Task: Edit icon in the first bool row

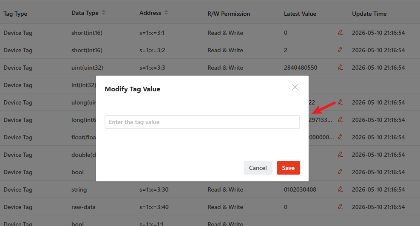Action: pyautogui.click(x=341, y=172)
